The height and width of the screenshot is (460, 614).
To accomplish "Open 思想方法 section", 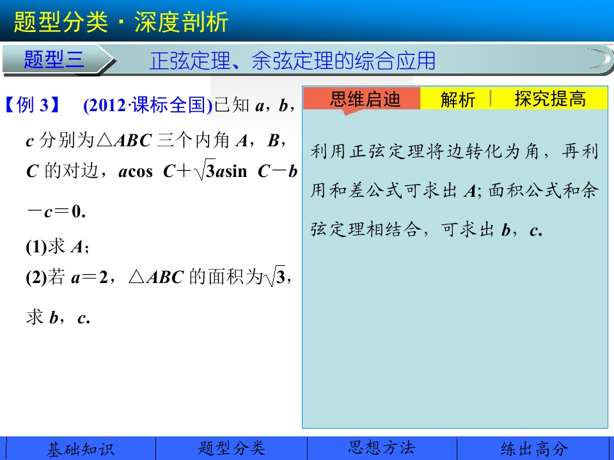I will point(382,448).
